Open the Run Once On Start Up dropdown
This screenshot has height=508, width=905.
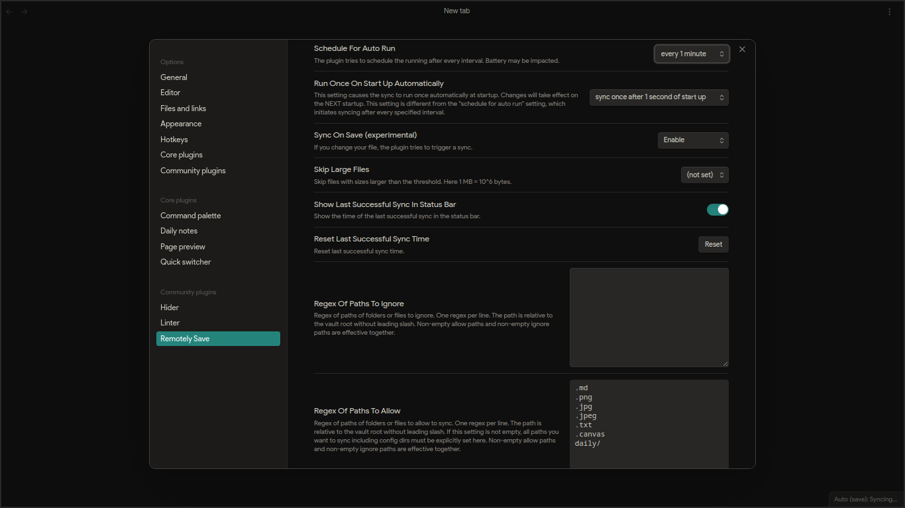click(659, 97)
